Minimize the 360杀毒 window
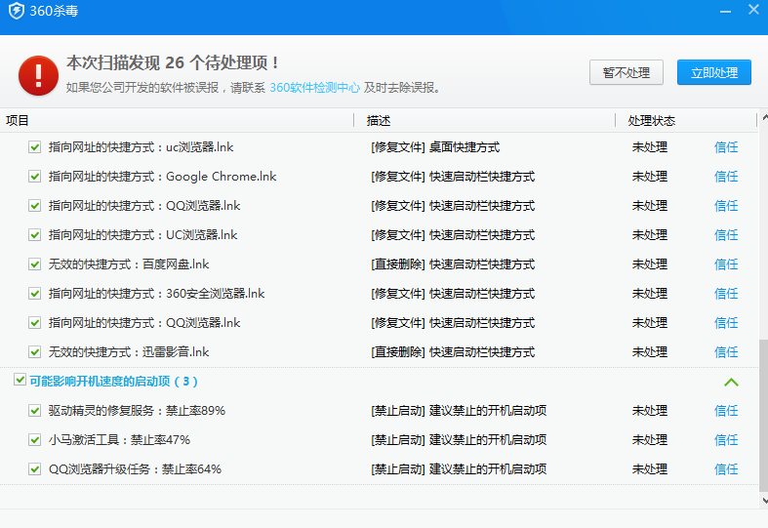Viewport: 768px width, 528px height. coord(725,10)
